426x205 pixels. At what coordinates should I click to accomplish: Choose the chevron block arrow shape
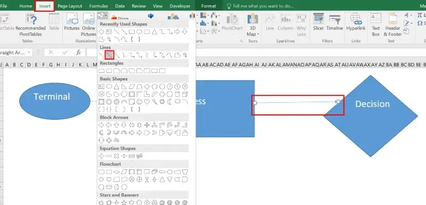[154, 133]
